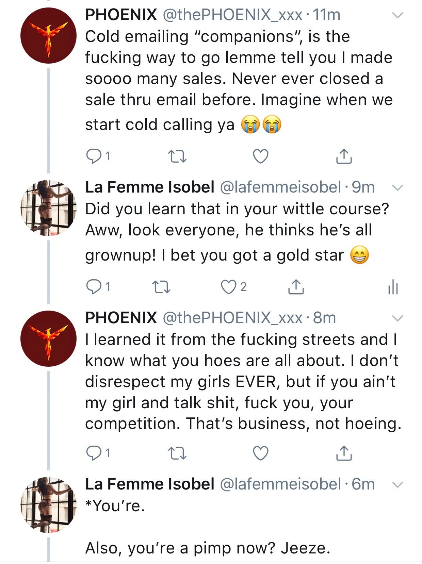Like PHOENIX's 'That's business' tweet
Screen dimensions: 422x564
pyautogui.click(x=261, y=453)
